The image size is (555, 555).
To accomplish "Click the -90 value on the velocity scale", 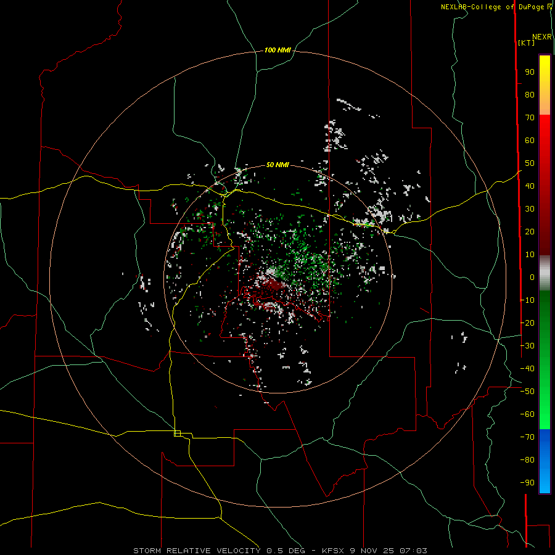I will [x=527, y=483].
